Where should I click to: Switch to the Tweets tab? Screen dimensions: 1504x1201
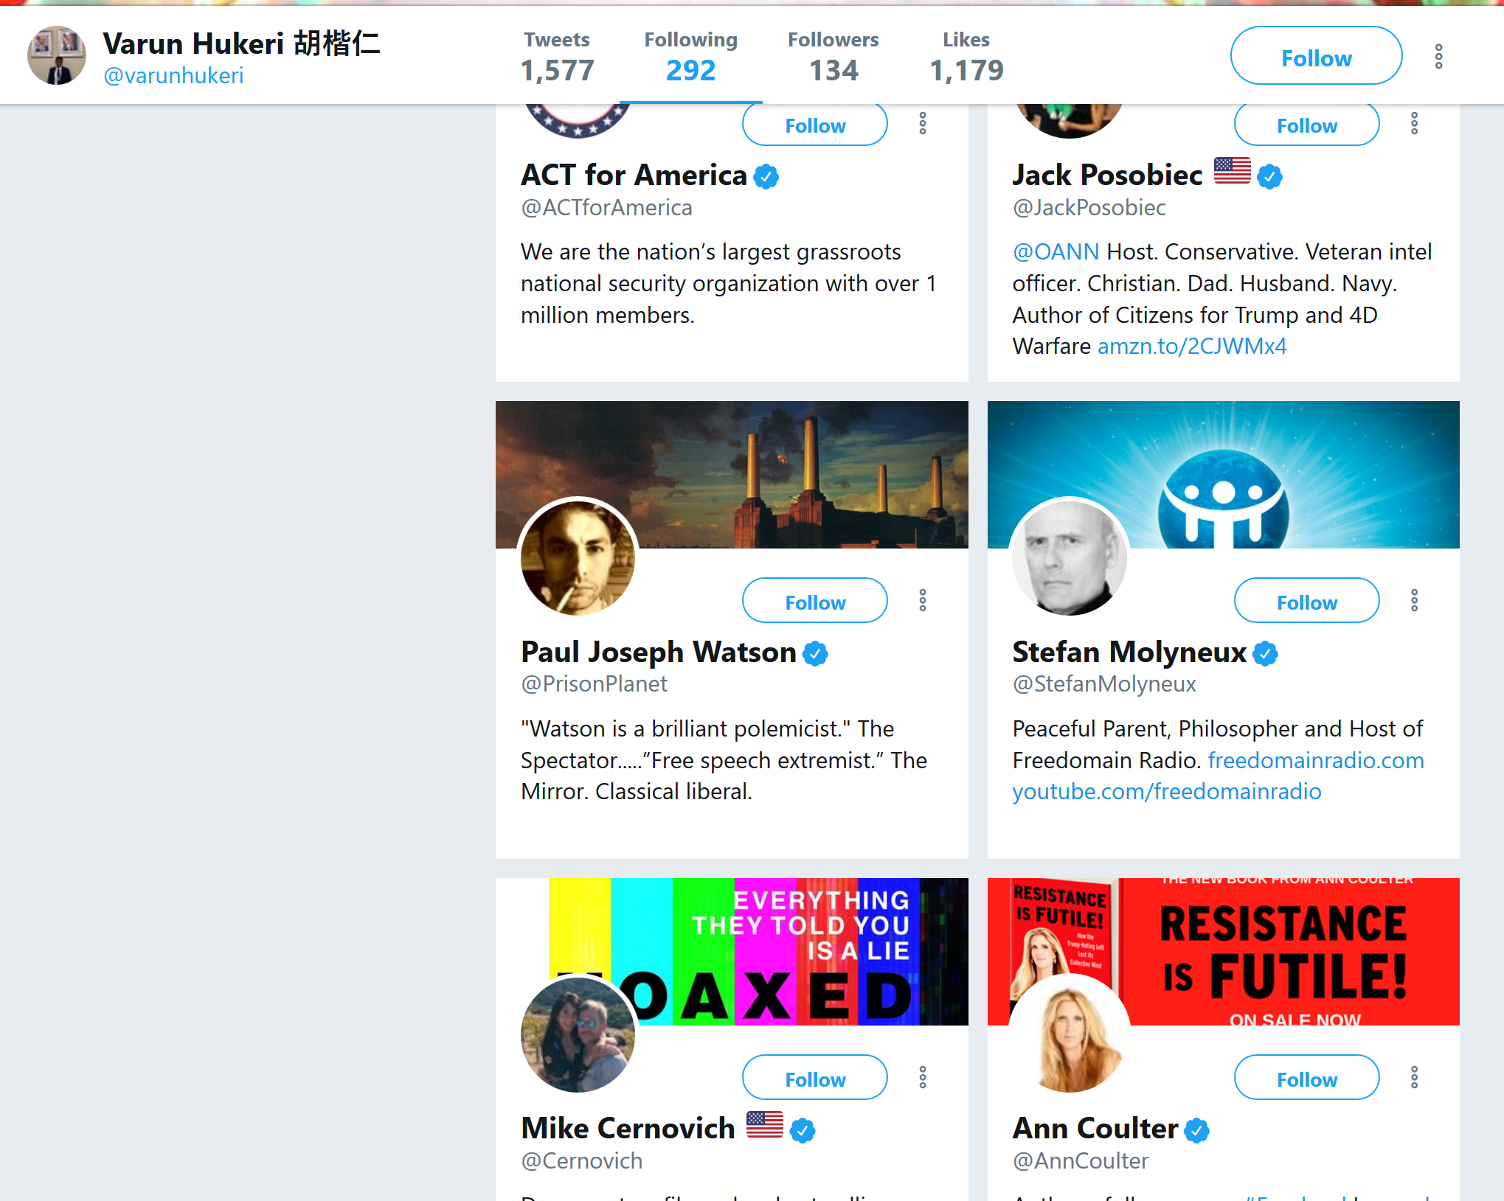point(557,56)
